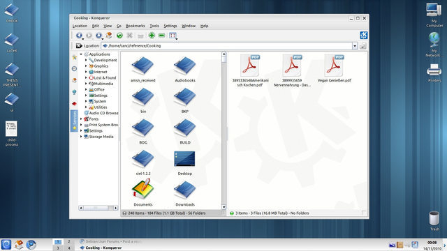This screenshot has height=251, width=447.
Task: Switch to virtual desktop 2
Action: pyautogui.click(x=68, y=242)
